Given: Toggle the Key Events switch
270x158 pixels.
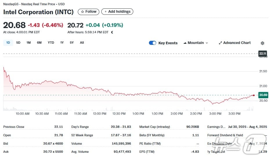Looking at the screenshot, I should [152, 43].
